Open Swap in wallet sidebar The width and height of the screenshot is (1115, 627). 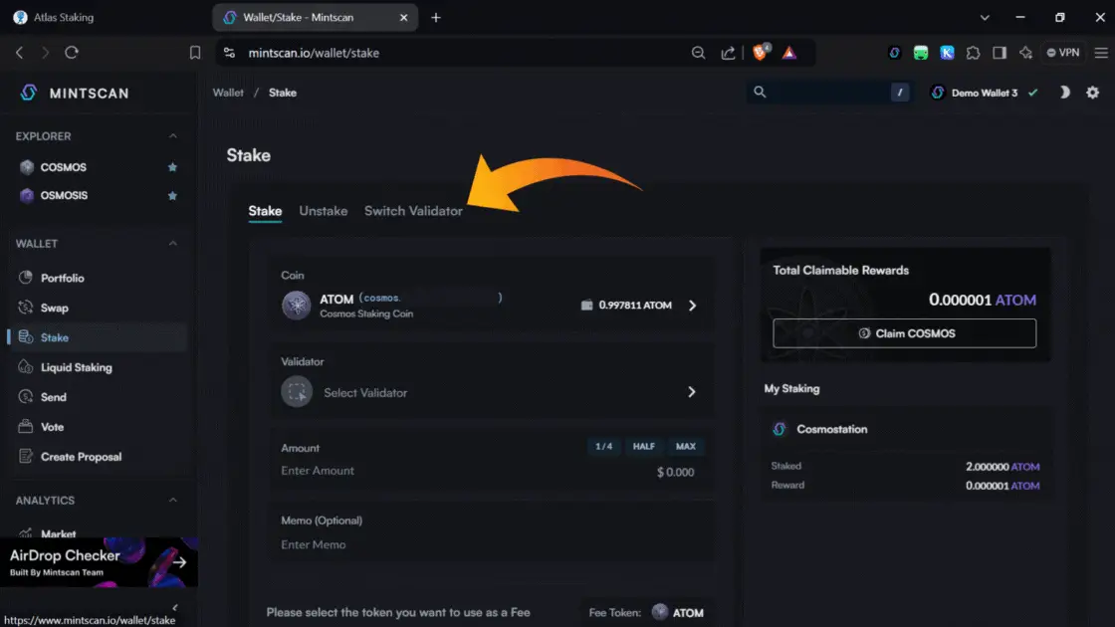click(55, 308)
